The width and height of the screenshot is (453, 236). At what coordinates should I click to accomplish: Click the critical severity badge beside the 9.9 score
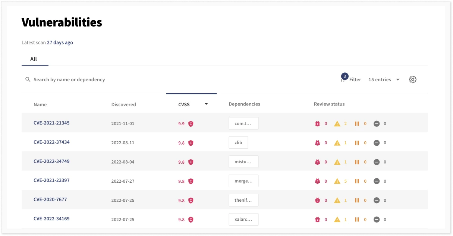[191, 123]
